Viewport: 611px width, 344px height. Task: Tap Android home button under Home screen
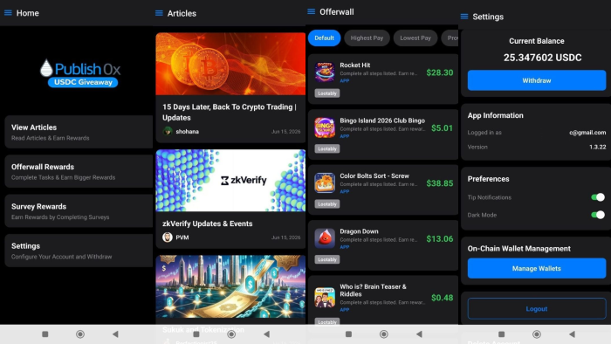pyautogui.click(x=80, y=334)
